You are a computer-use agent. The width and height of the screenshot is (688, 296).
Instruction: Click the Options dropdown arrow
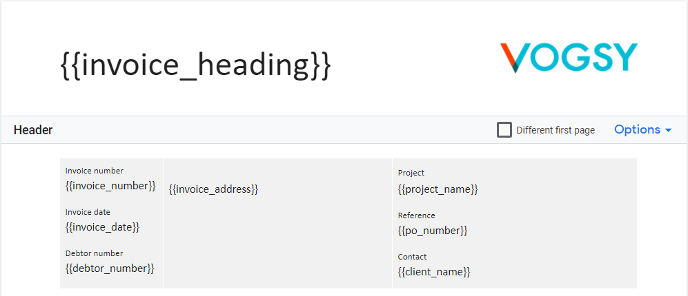tap(668, 131)
